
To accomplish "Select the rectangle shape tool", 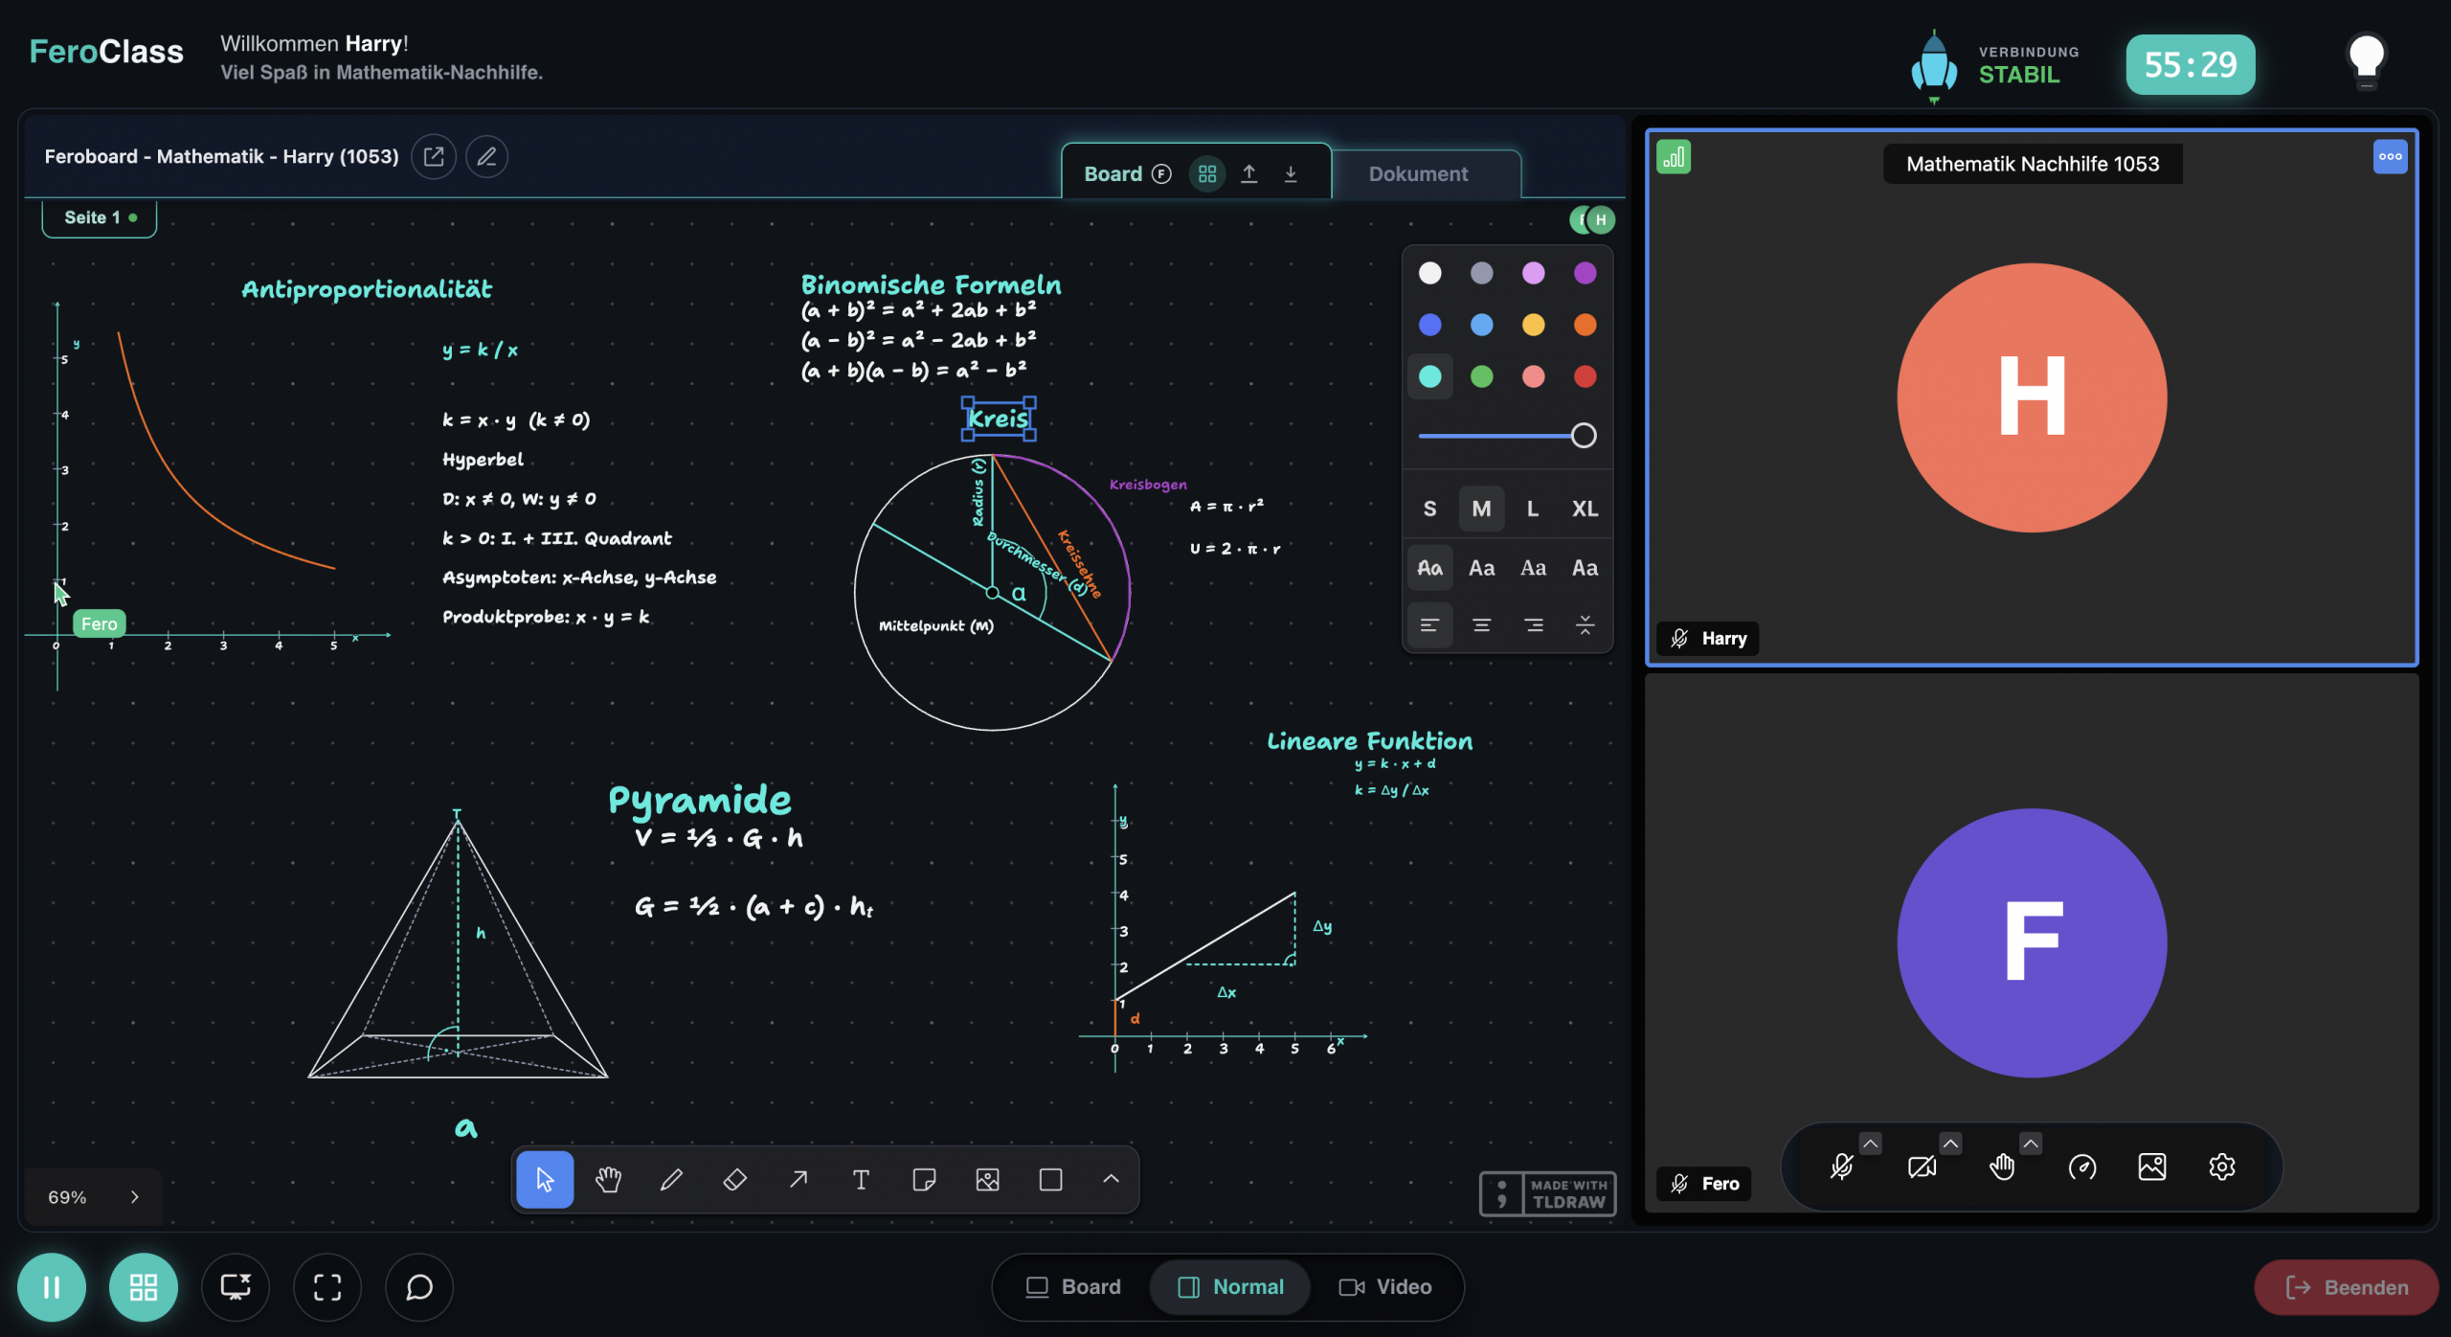I will pyautogui.click(x=1050, y=1179).
